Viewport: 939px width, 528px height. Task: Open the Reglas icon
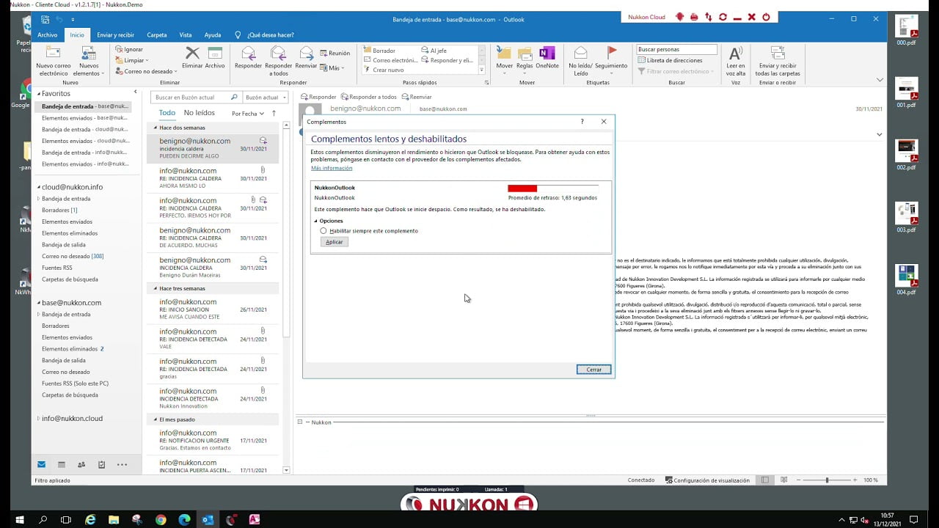click(x=525, y=53)
